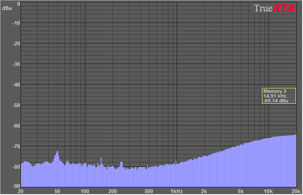Click the '50' frequency axis label
The image size is (303, 195).
coord(57,192)
